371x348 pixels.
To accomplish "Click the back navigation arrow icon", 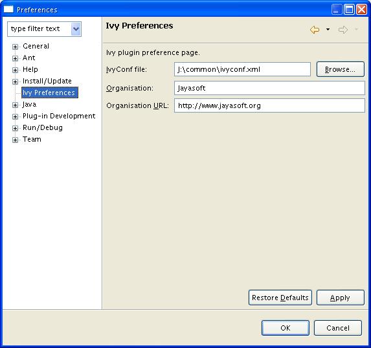I will (315, 30).
